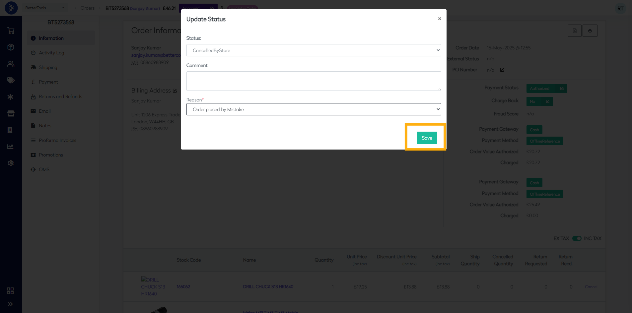The height and width of the screenshot is (313, 632).
Task: Edit the Billing Address pencil icon
Action: tap(175, 91)
